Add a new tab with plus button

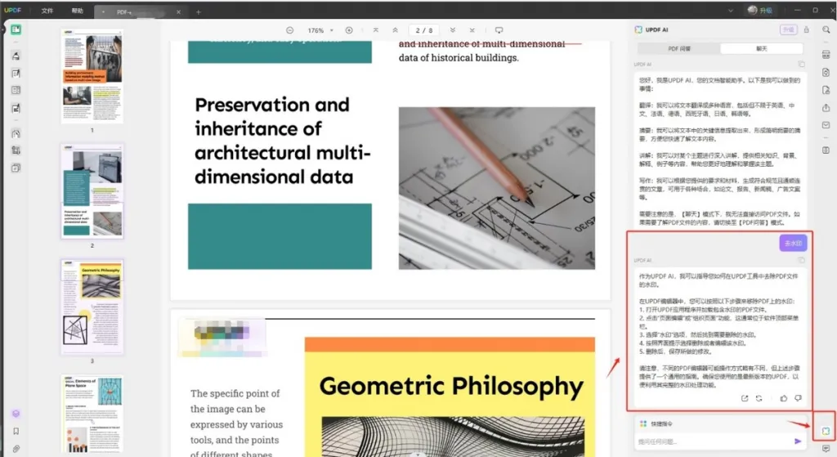coord(199,11)
